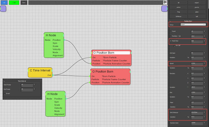Enable the Invert checkbox in Time Interval
Screen dimensions: 209x127
coord(5,94)
